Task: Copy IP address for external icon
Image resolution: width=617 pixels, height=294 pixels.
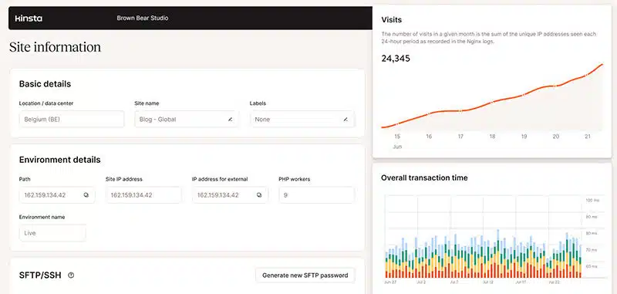Action: 259,194
